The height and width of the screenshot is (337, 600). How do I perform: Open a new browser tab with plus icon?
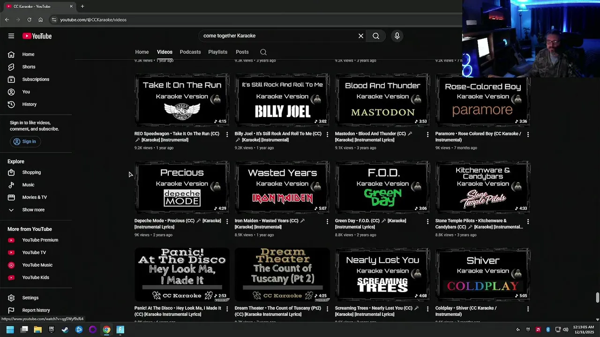click(x=82, y=6)
